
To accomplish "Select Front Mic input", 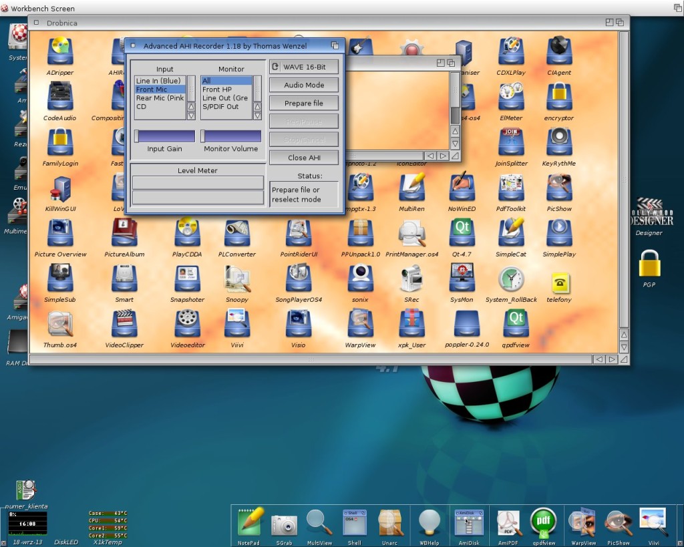I will point(160,89).
